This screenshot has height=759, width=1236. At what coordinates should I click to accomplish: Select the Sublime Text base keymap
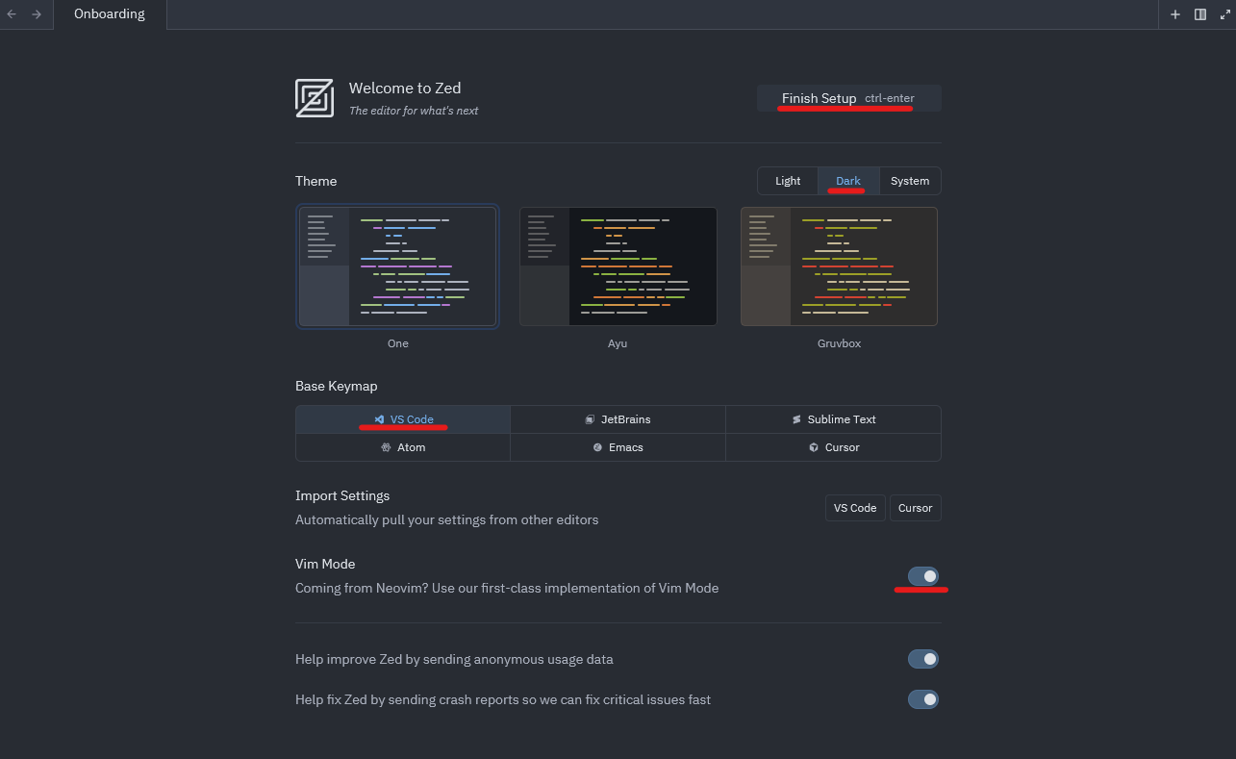click(833, 418)
